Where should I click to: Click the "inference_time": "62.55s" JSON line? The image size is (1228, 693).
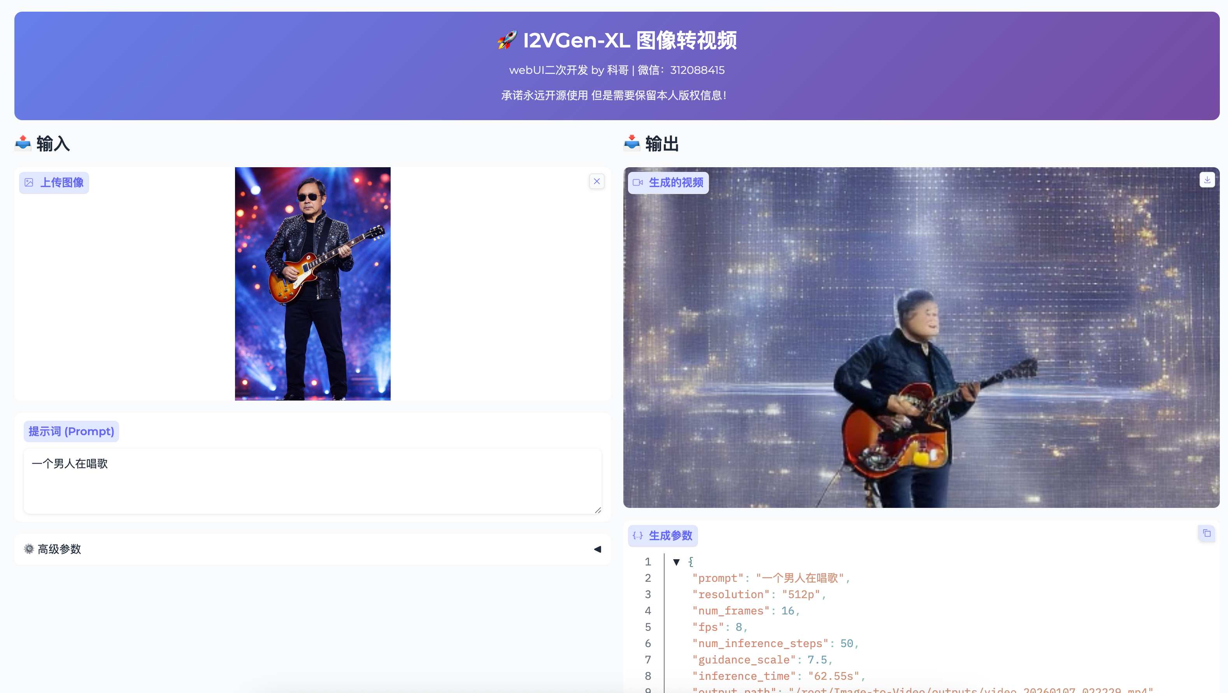pos(779,676)
